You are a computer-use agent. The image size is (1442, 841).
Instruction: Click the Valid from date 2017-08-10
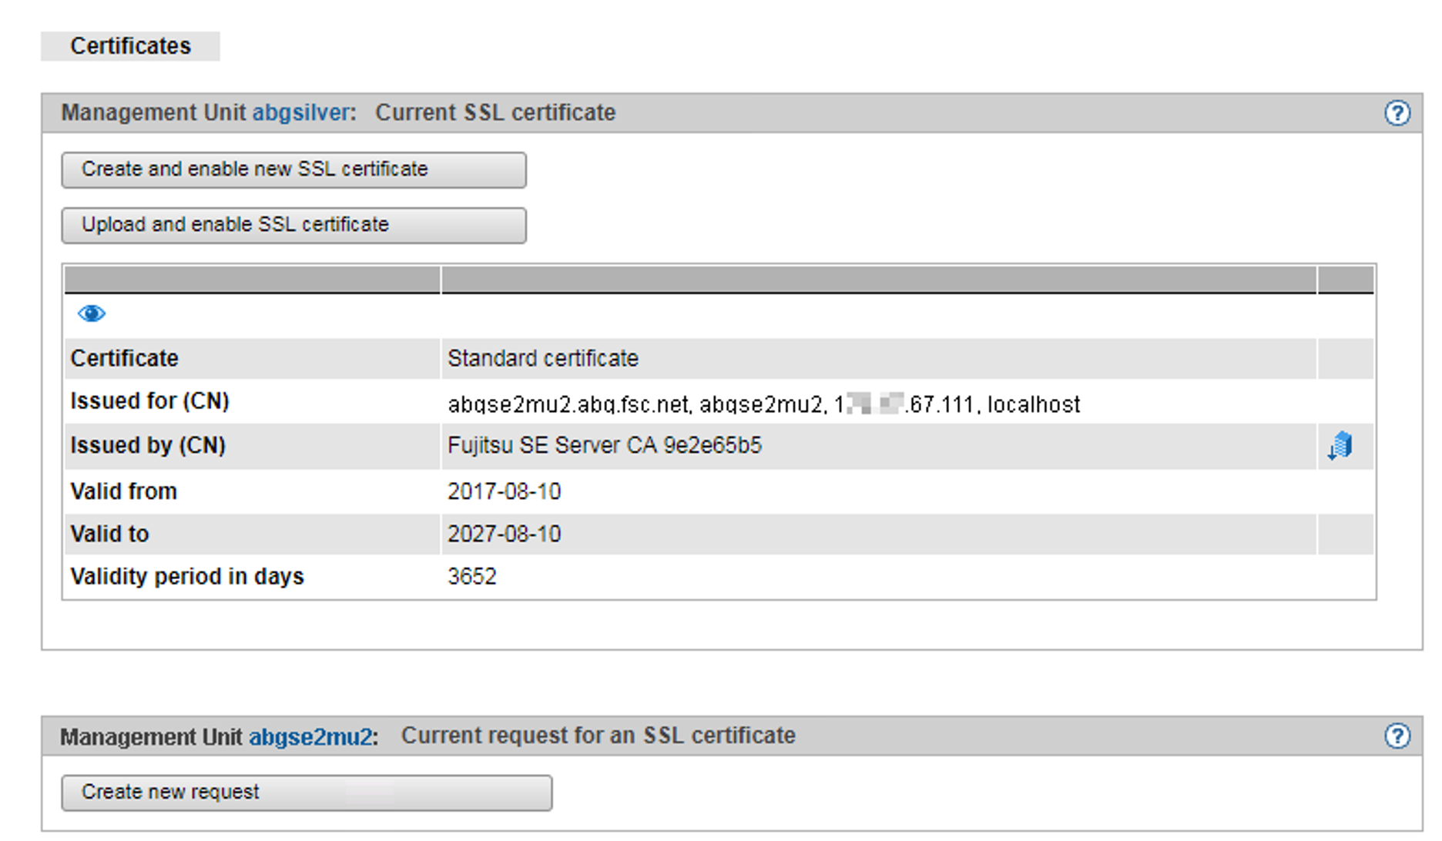pos(505,491)
